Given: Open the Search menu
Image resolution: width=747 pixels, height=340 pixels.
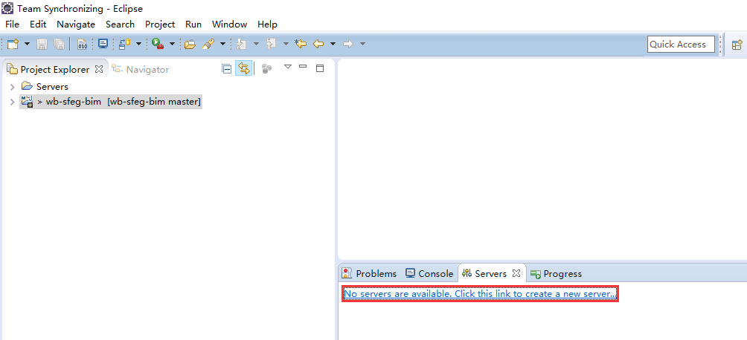Looking at the screenshot, I should coord(120,24).
